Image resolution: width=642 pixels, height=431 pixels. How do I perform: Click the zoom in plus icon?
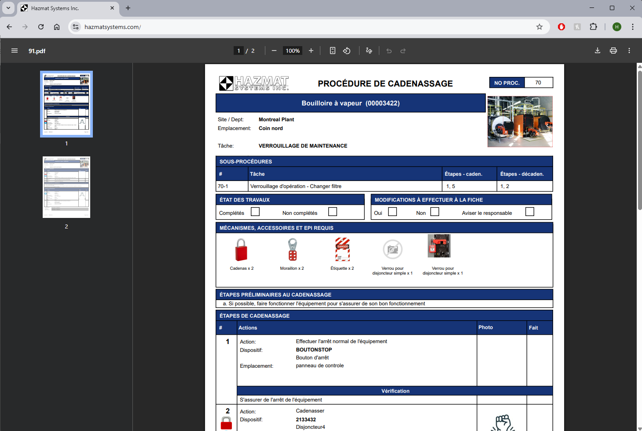[x=311, y=51]
